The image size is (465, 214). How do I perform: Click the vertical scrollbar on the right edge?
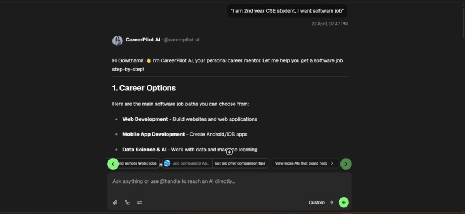(463, 24)
